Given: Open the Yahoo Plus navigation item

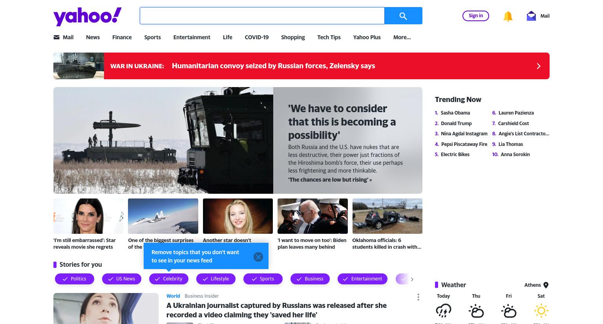Looking at the screenshot, I should pos(367,37).
